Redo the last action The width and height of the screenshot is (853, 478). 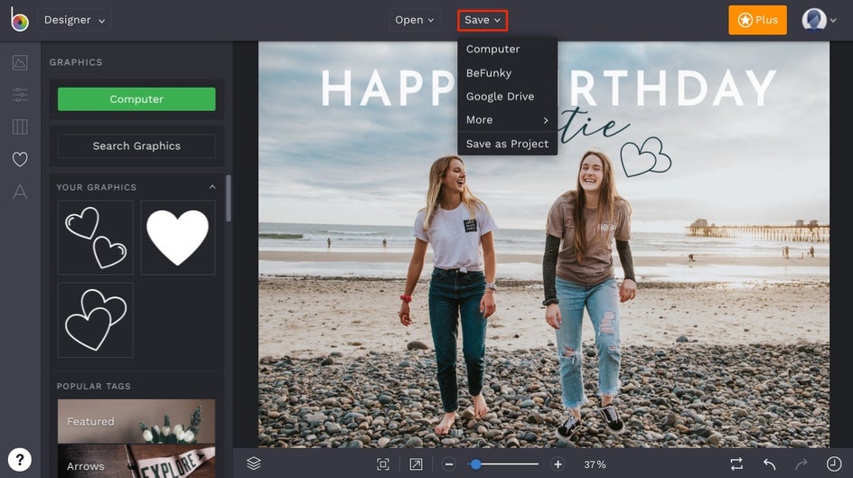tap(801, 464)
